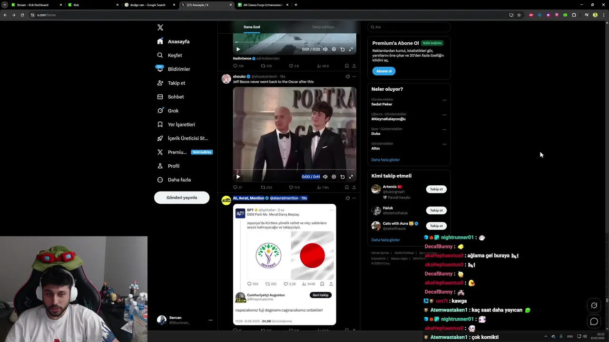Open options for Altın trend
609x342 pixels.
444,144
